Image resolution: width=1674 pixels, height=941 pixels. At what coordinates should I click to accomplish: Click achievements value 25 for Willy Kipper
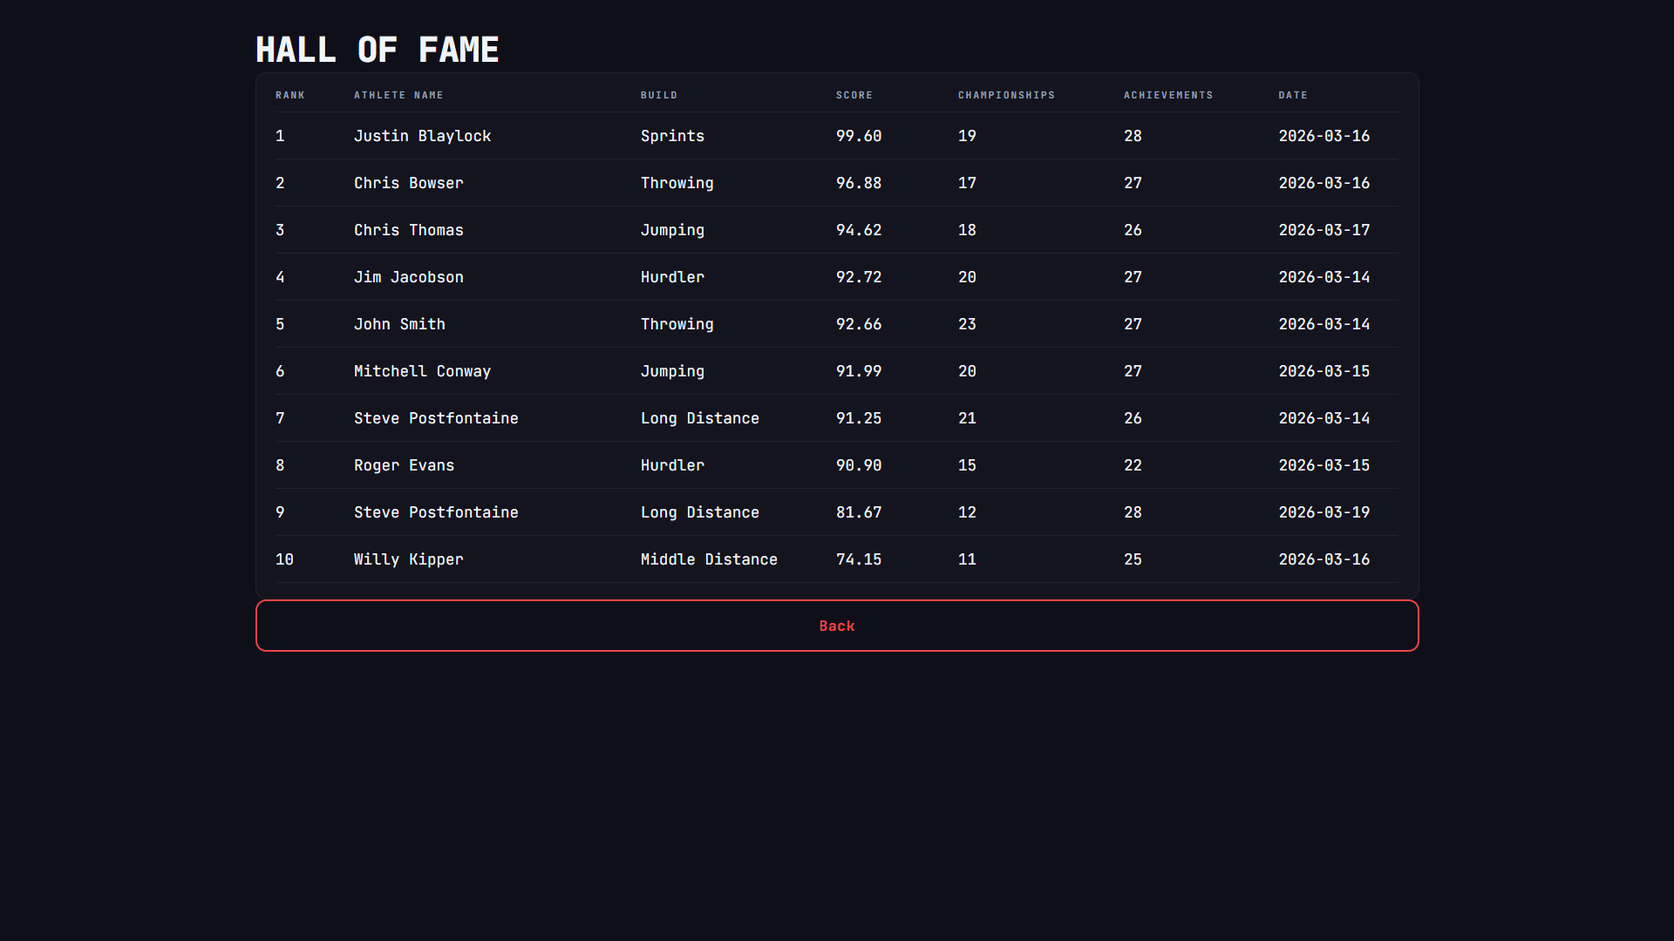tap(1133, 559)
